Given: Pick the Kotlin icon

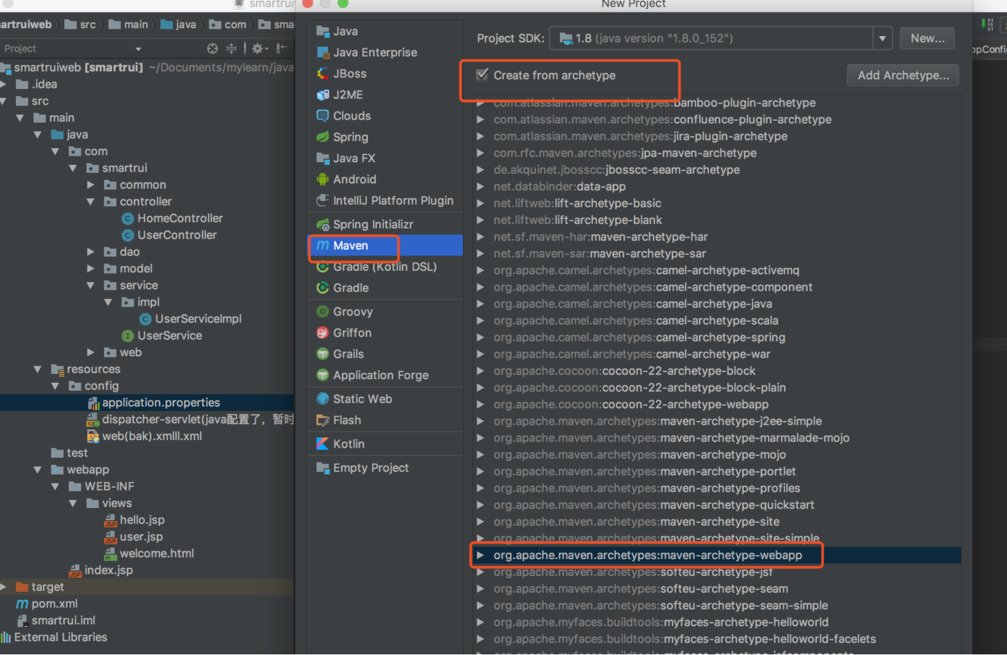Looking at the screenshot, I should (x=322, y=444).
